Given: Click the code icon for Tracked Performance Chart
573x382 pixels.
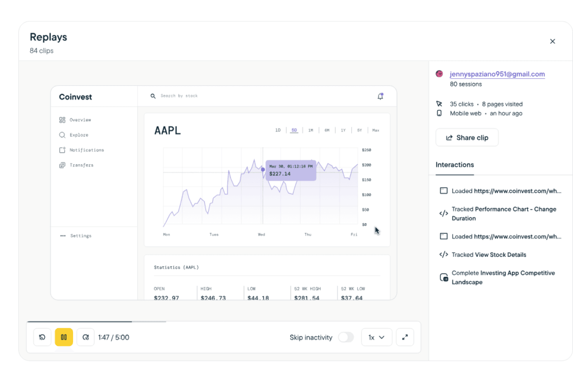Looking at the screenshot, I should [x=444, y=213].
